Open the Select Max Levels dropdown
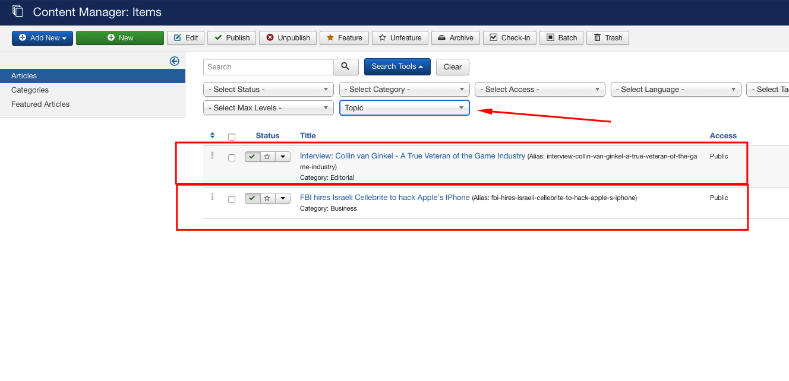This screenshot has height=381, width=789. (269, 108)
